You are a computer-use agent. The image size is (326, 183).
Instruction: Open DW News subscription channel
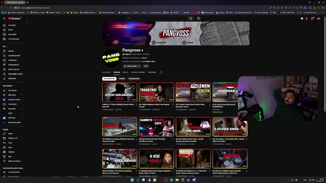[12, 118]
